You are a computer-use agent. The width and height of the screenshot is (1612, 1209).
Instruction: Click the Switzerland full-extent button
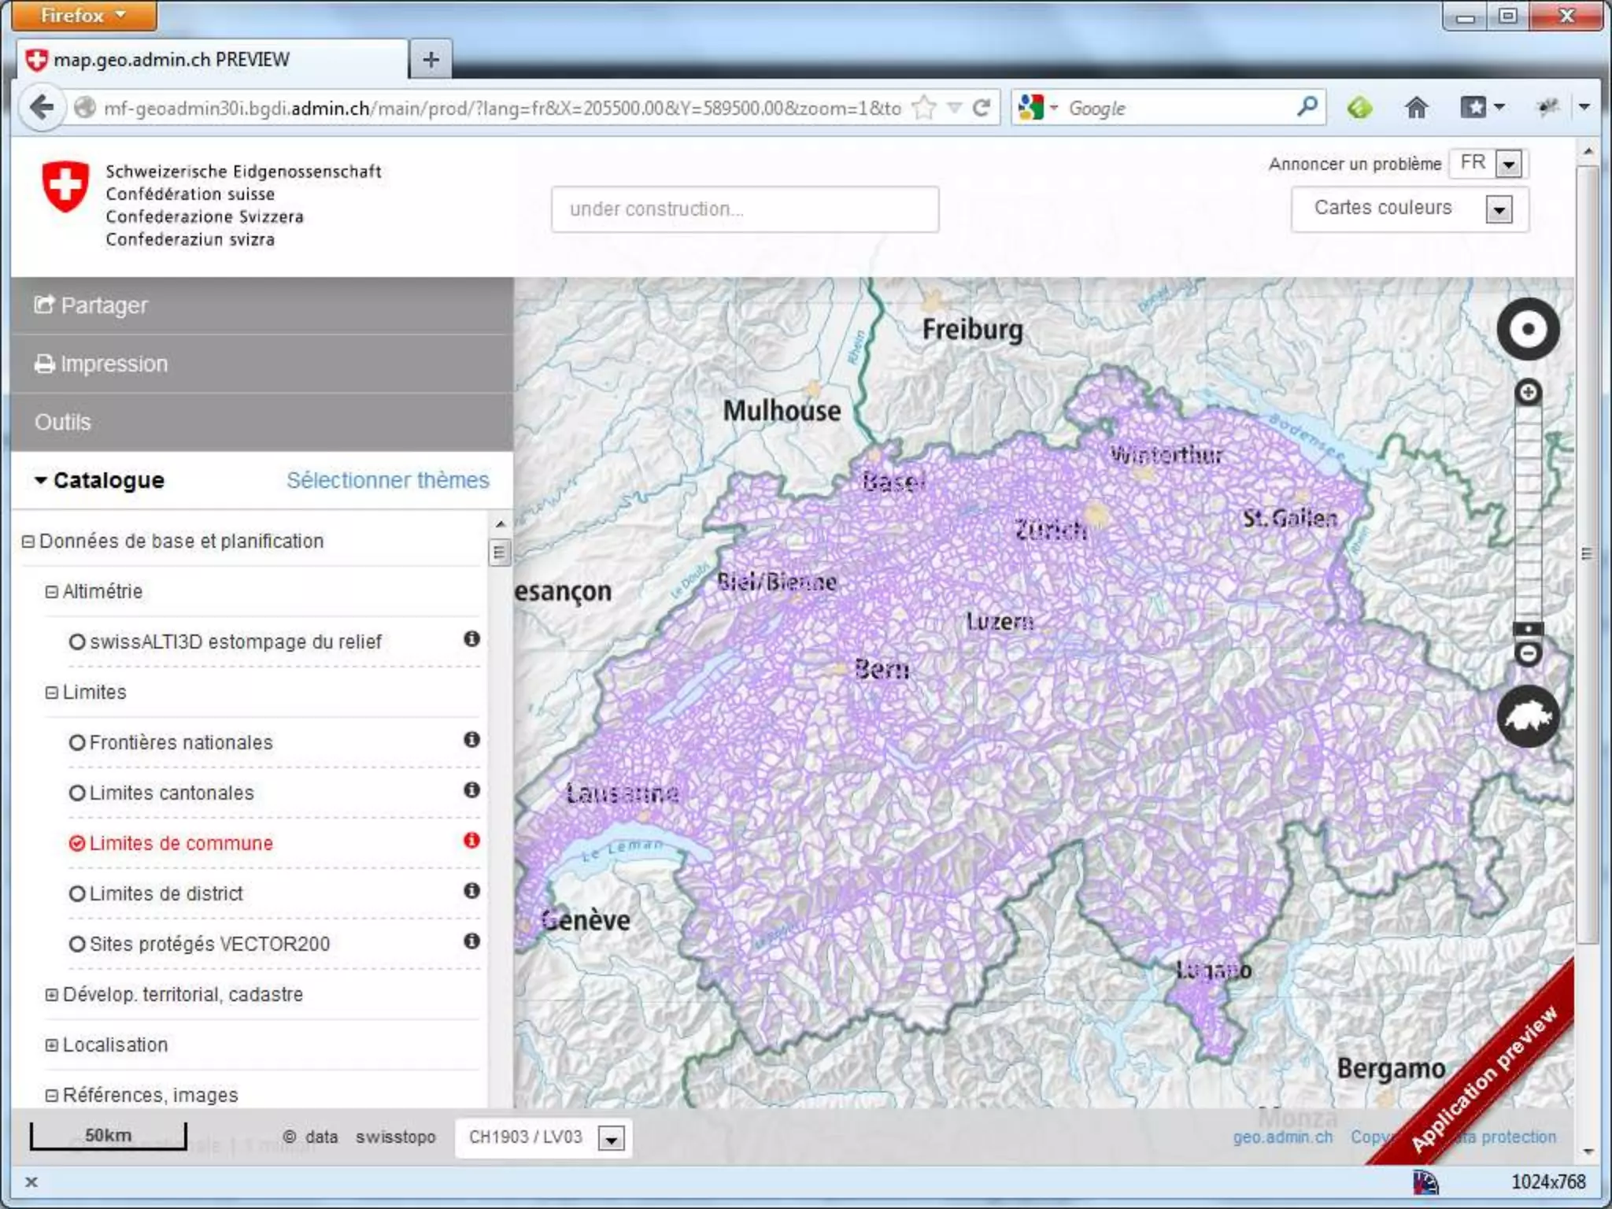[1528, 716]
